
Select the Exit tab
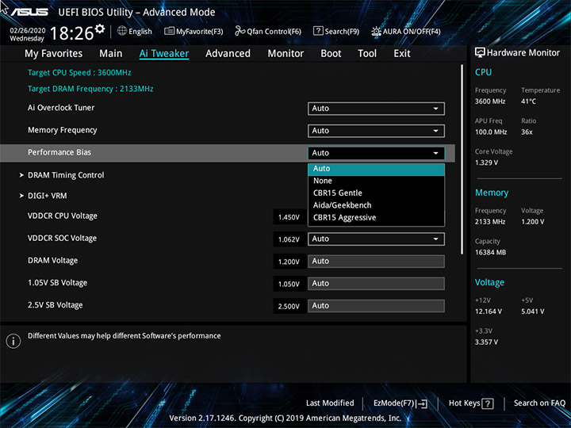point(401,54)
